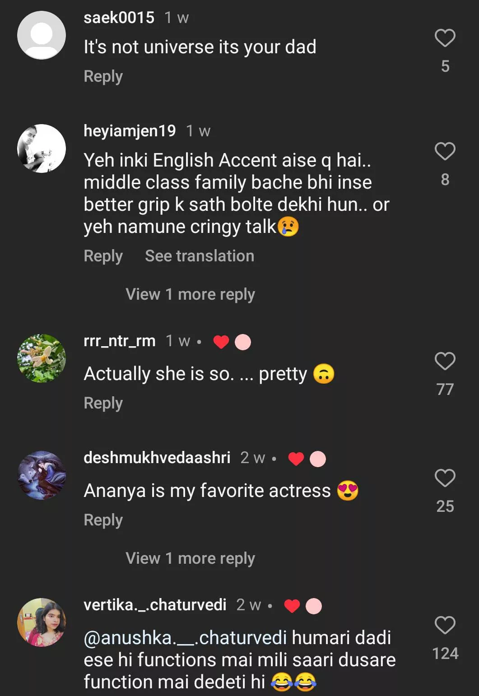View deshmukhvedaashri's profile avatar
The image size is (479, 696).
pyautogui.click(x=42, y=475)
